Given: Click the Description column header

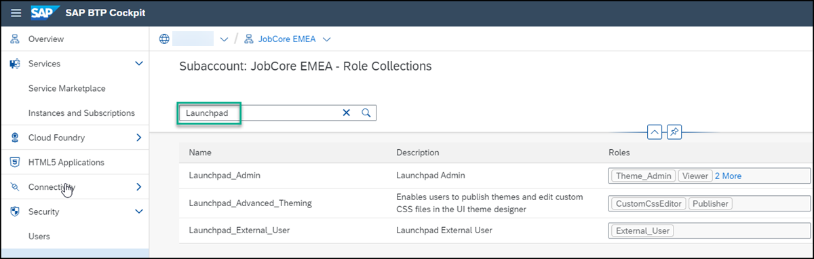Looking at the screenshot, I should click(x=418, y=153).
